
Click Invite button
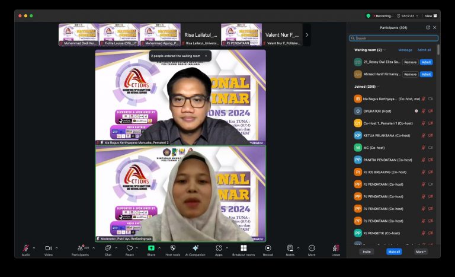(x=367, y=251)
